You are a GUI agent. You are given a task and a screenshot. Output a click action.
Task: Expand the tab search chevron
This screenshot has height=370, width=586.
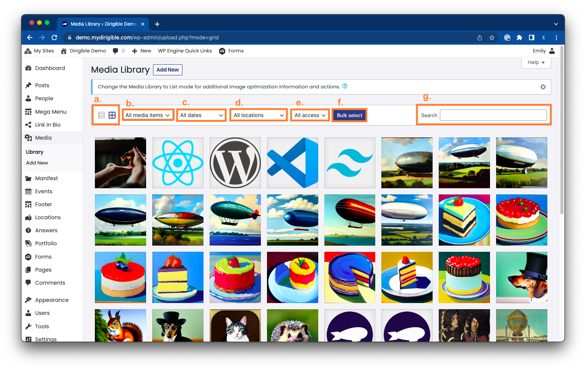556,24
